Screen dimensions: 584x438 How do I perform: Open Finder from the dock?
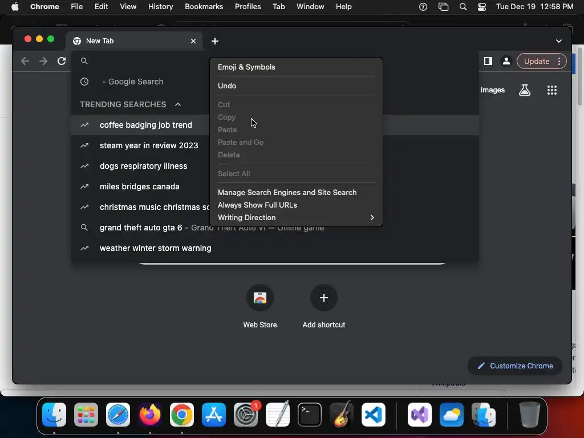click(x=54, y=415)
